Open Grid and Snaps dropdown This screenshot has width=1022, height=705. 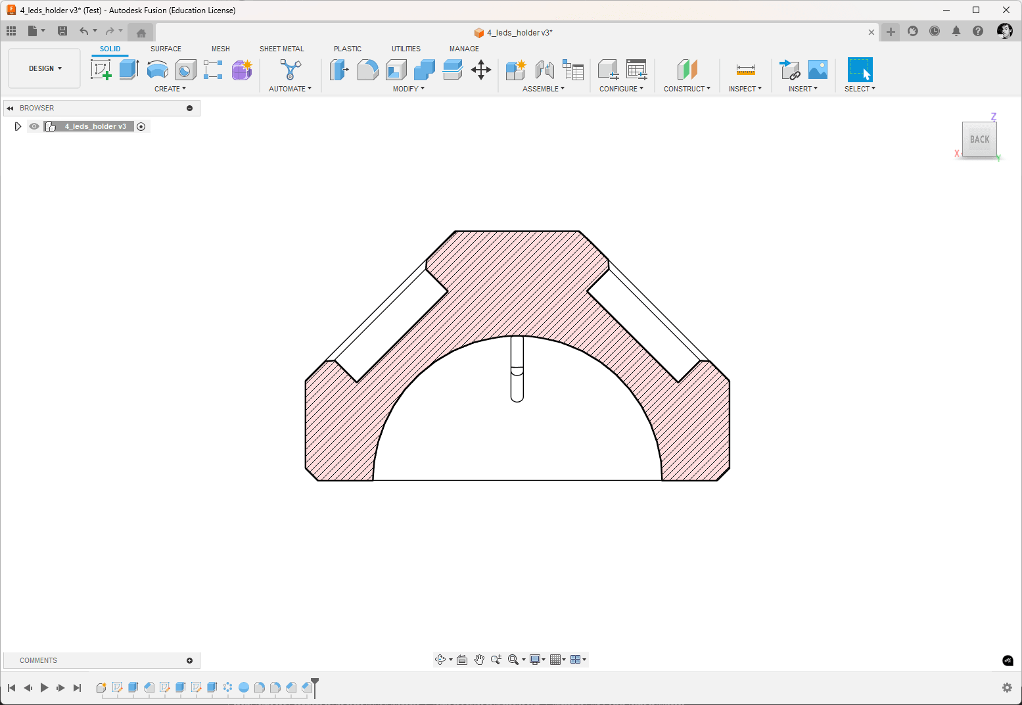tap(557, 660)
